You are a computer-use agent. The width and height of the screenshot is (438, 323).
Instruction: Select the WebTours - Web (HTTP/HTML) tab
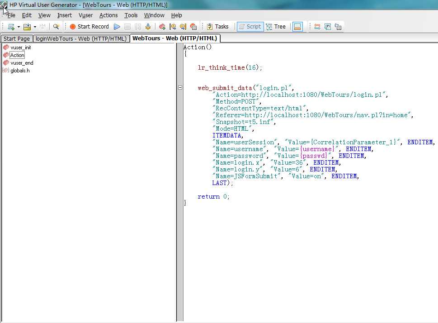point(175,38)
